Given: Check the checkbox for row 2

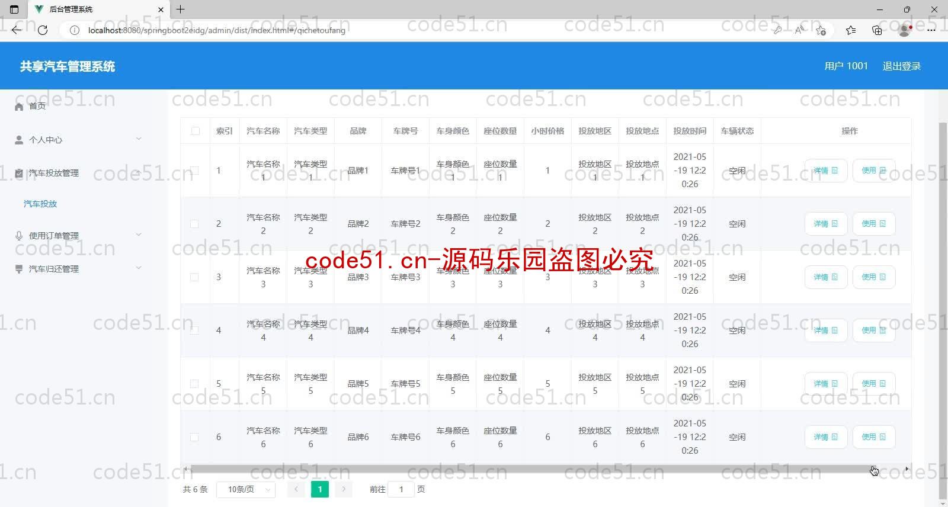Looking at the screenshot, I should [194, 224].
